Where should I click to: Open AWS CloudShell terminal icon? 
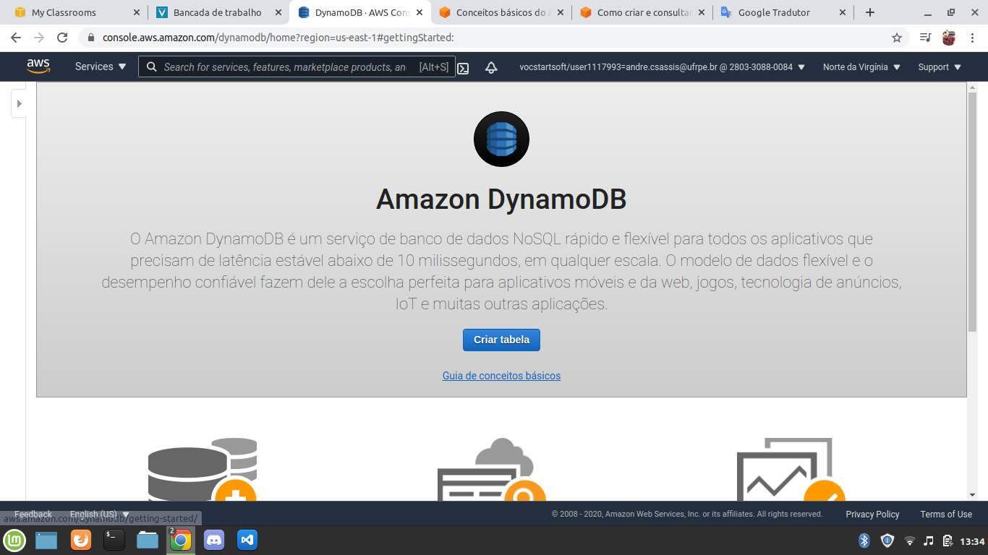click(x=464, y=68)
